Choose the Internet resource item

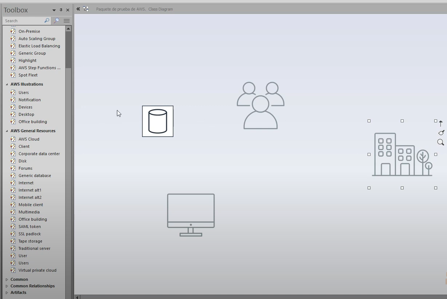click(x=26, y=183)
